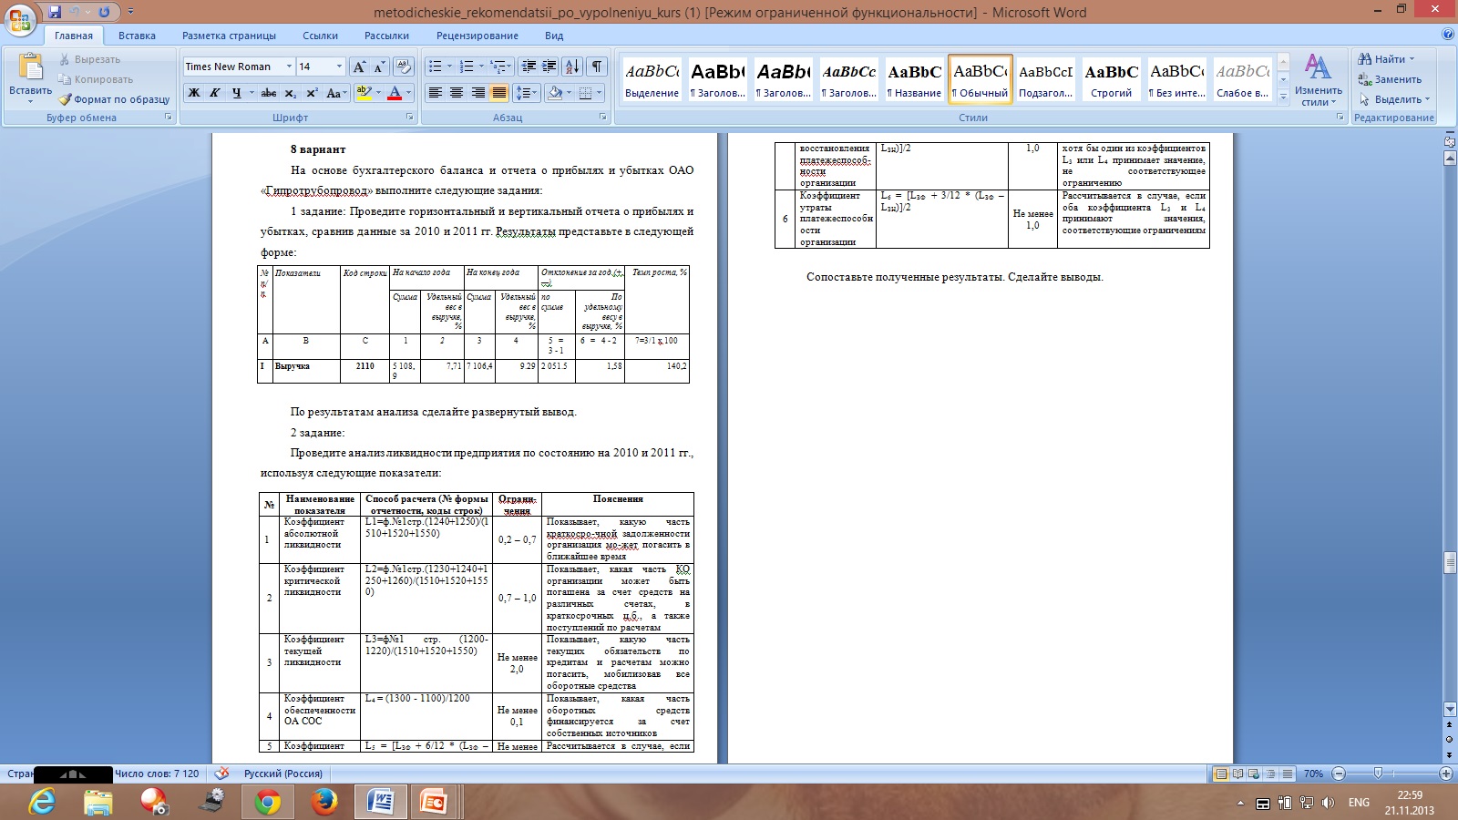Center-align the paragraph text

click(x=457, y=93)
